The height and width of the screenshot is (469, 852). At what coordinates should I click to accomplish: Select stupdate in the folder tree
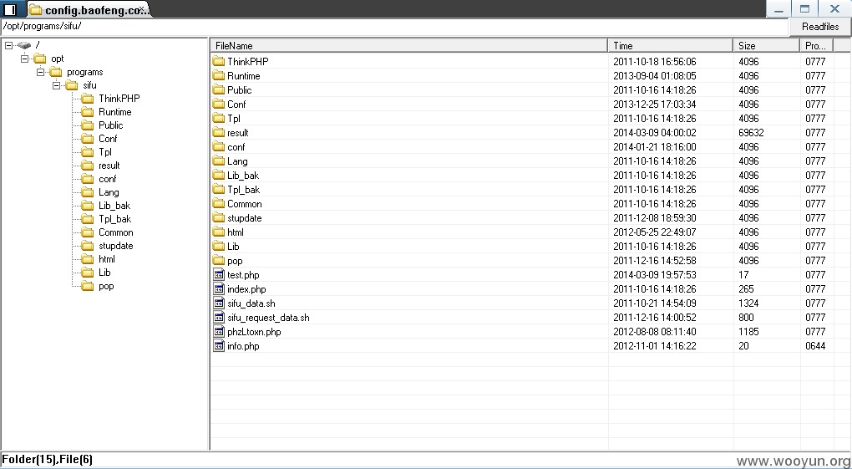pos(116,246)
